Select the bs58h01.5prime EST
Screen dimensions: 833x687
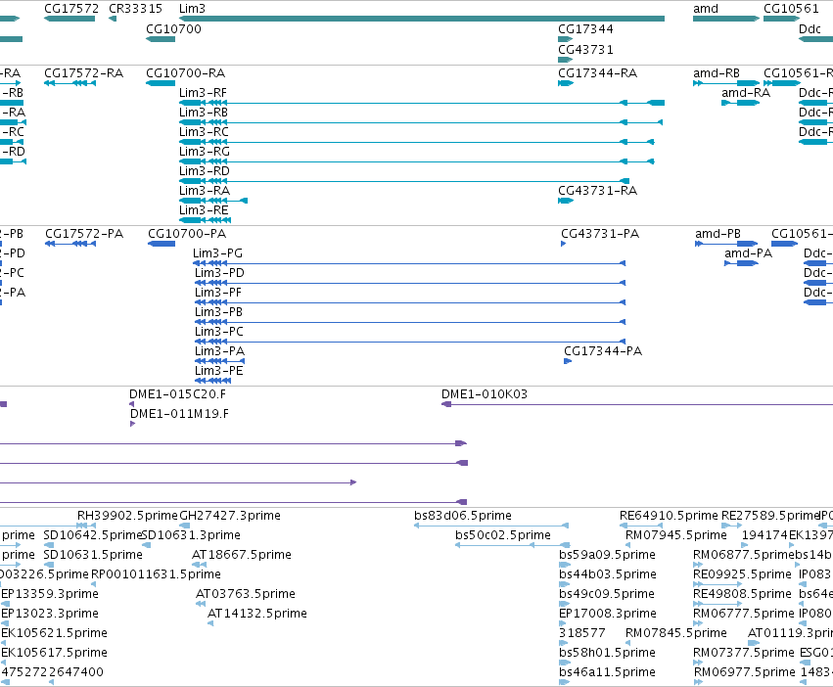564,663
